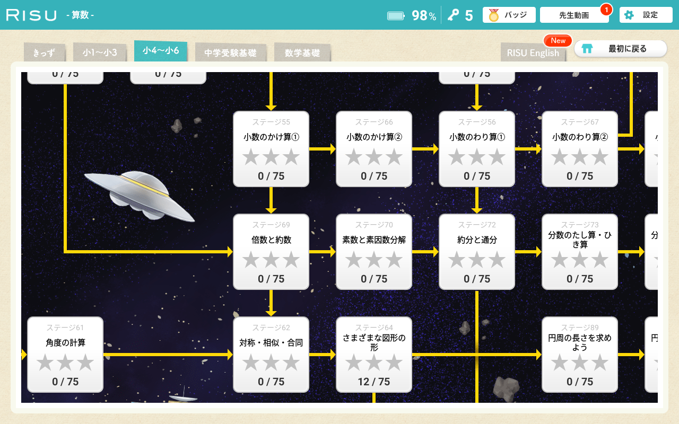
Task: Click the gear icon for settings
Action: click(x=629, y=15)
